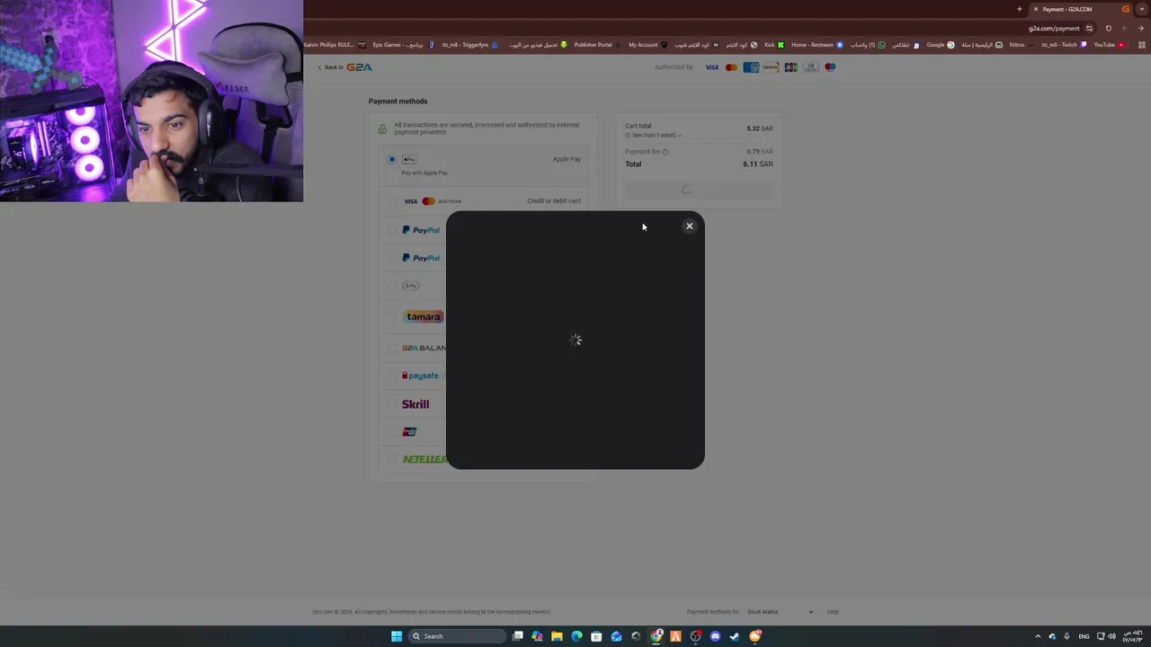Screen dimensions: 1151x647
Task: Expand the 1 item from 1 seller details
Action: click(654, 135)
